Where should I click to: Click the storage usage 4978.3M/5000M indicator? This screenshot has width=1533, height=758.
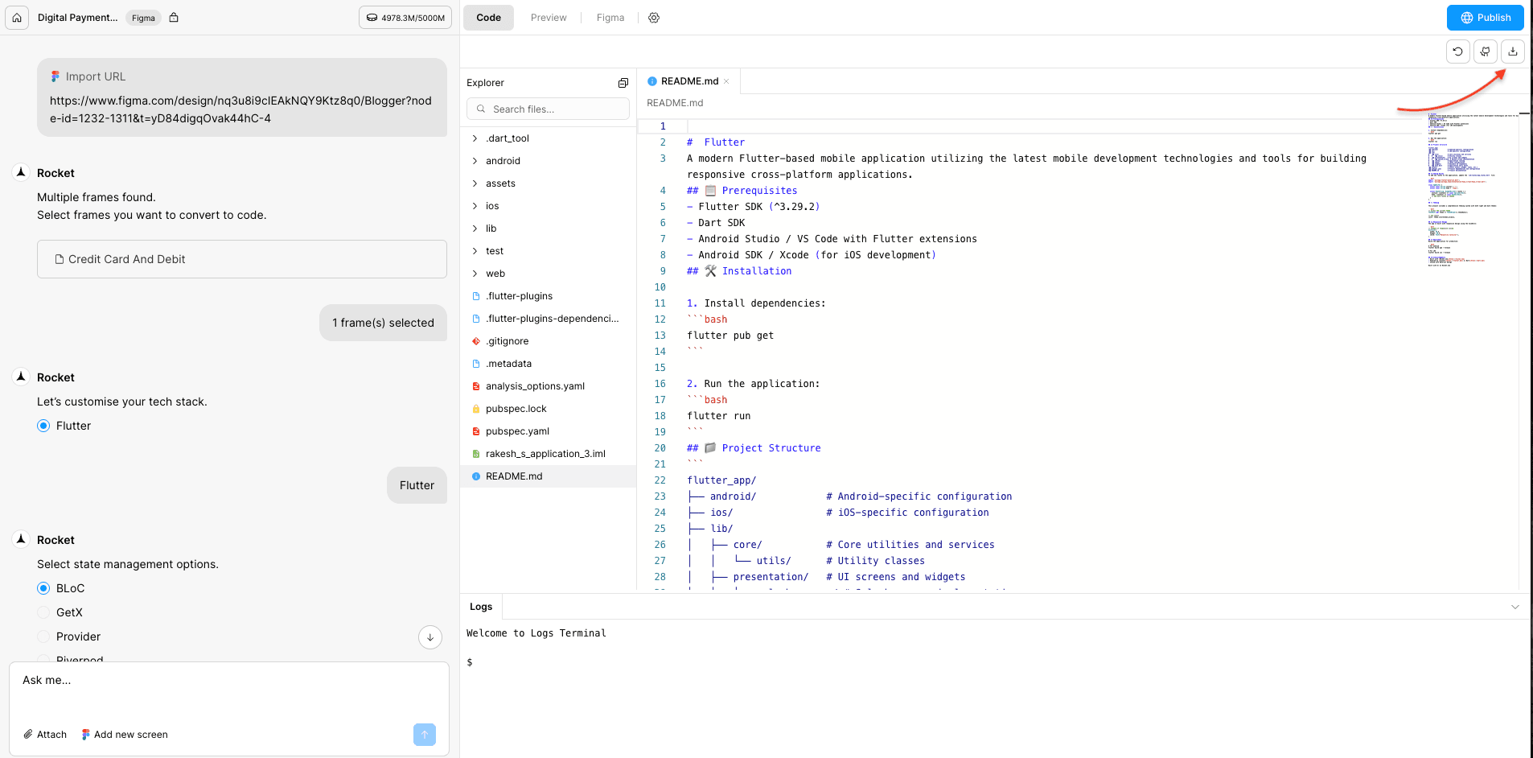tap(405, 18)
